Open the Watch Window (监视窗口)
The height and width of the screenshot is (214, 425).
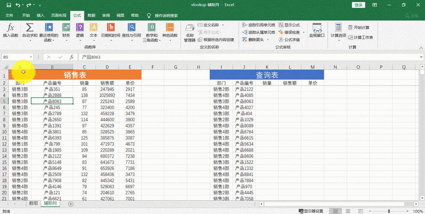click(x=317, y=30)
